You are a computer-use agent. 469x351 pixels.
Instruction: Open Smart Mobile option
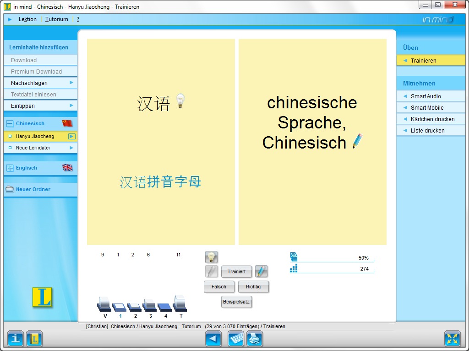pos(431,107)
